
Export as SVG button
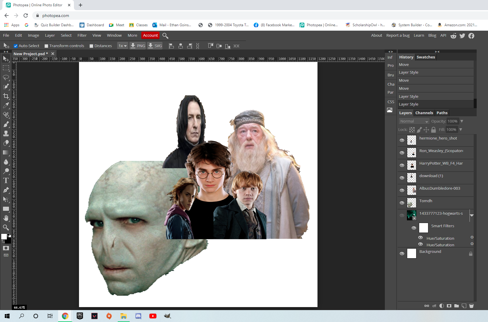(155, 46)
